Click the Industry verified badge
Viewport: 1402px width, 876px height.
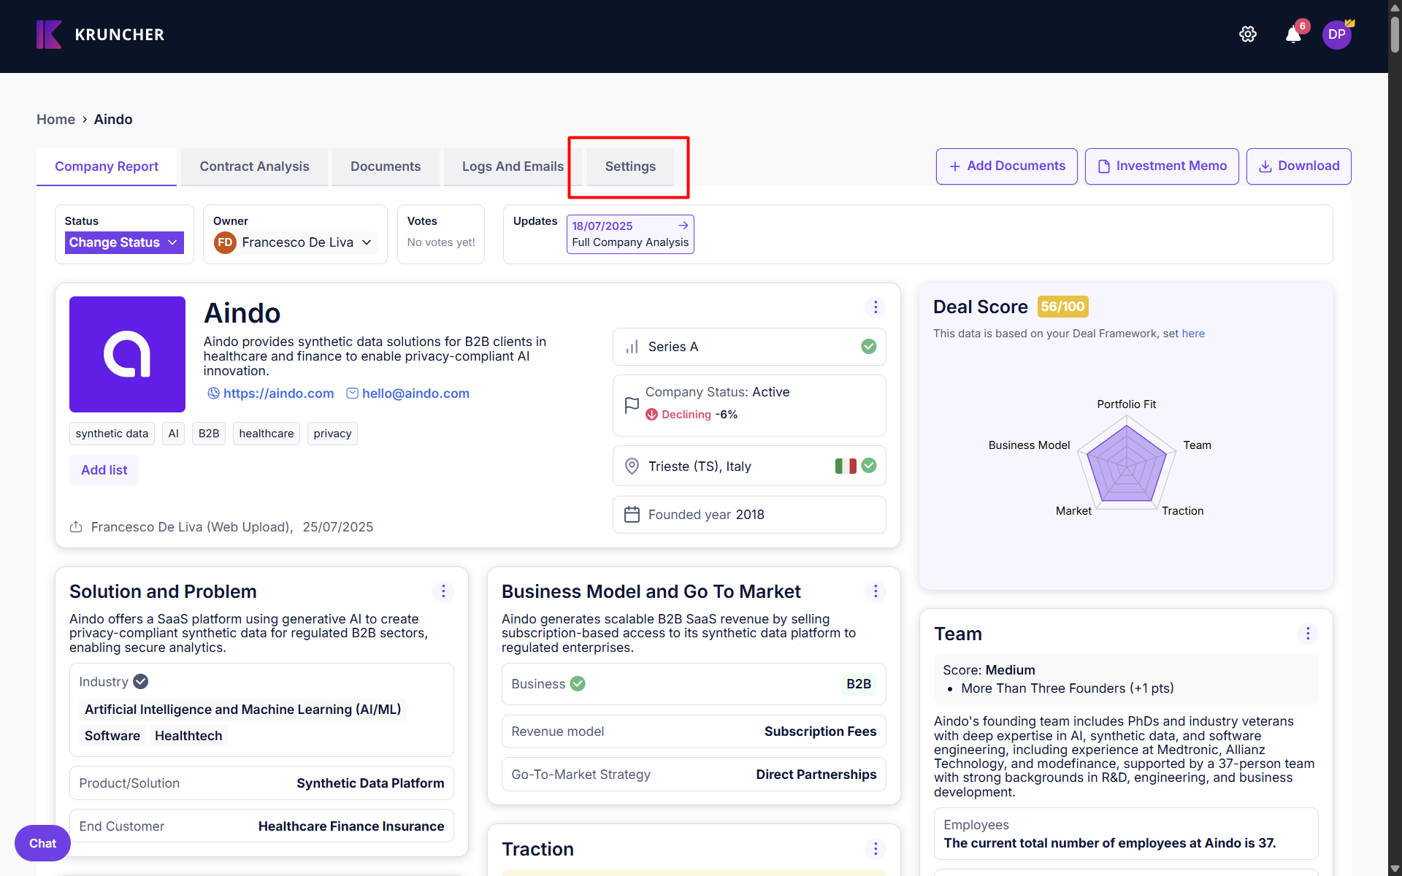click(141, 682)
